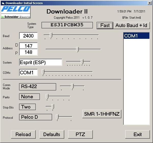Click the System type slider thumb

click(x=82, y=62)
